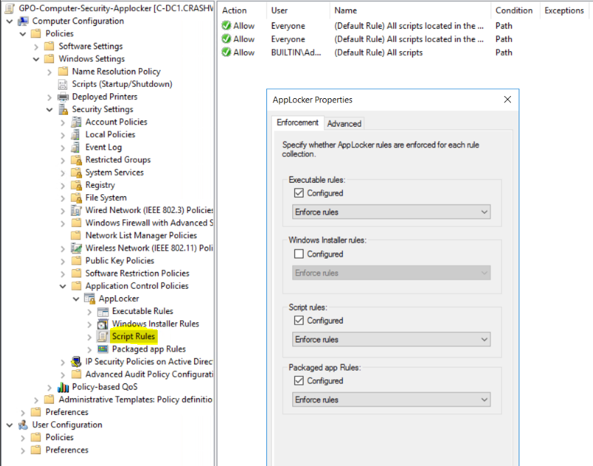Image resolution: width=593 pixels, height=466 pixels.
Task: Select Advanced Audit Policy Configuration item
Action: click(x=149, y=374)
